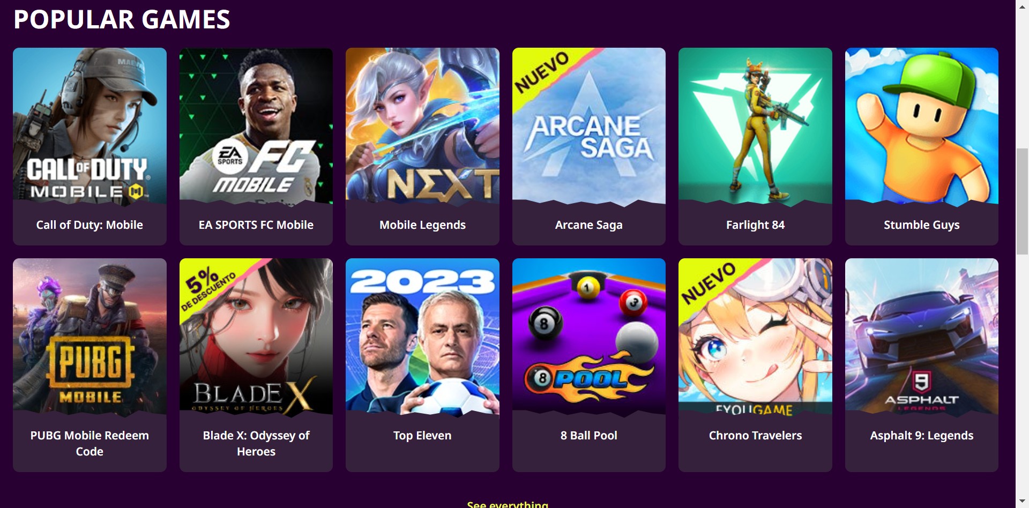This screenshot has width=1029, height=508.
Task: Open the Mobile Legends game artwork
Action: click(422, 126)
